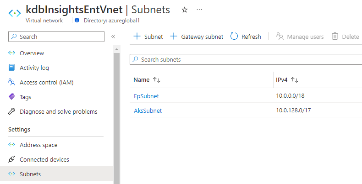
Task: Go to Access control (IAM)
Action: (x=46, y=83)
